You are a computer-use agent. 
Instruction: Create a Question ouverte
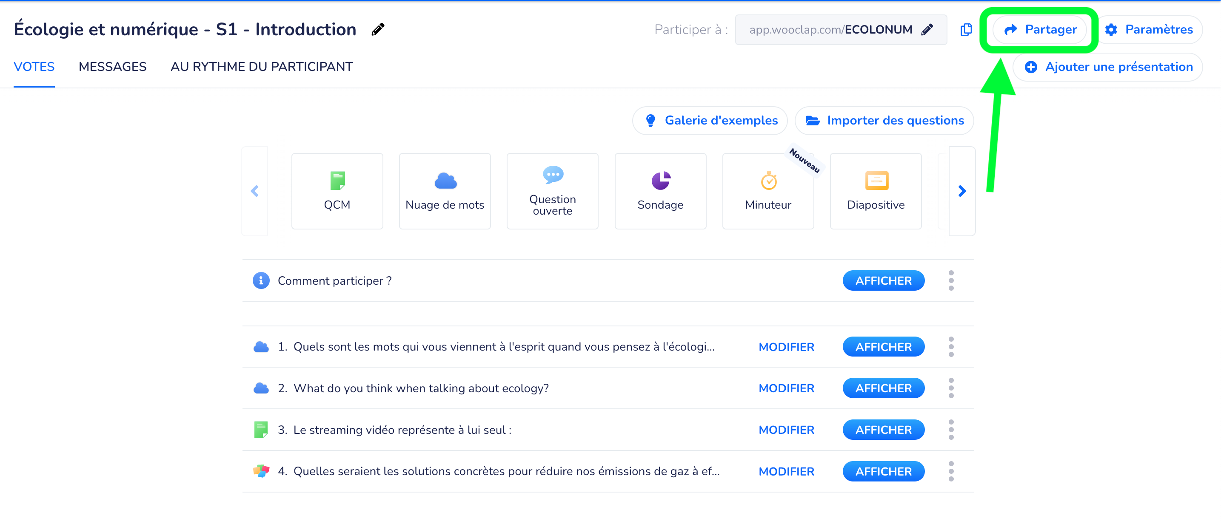(x=552, y=191)
